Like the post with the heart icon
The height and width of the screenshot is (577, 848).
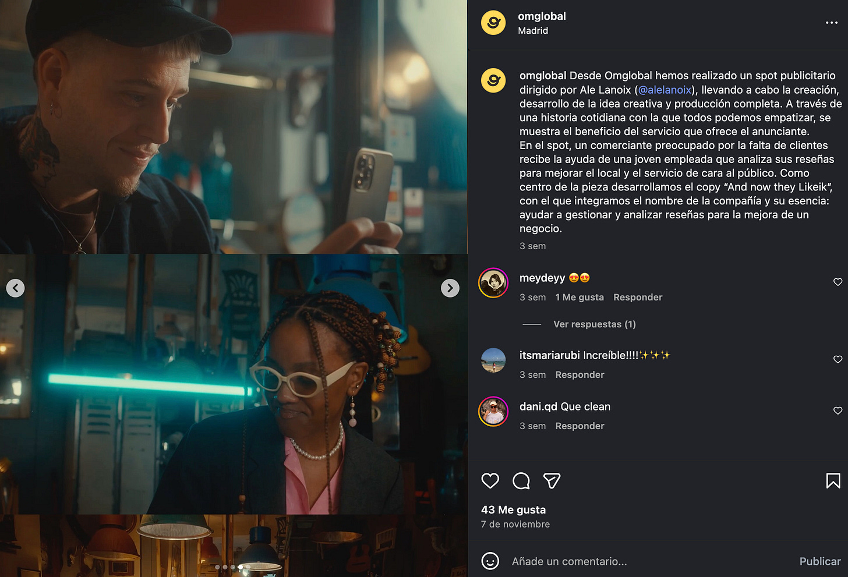pos(490,480)
